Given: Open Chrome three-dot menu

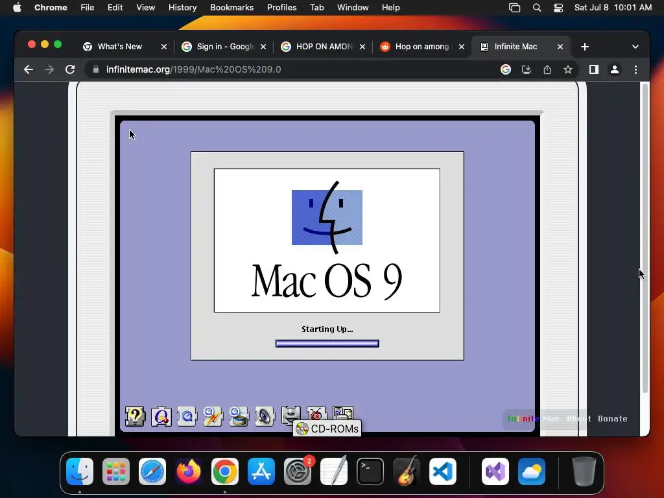Looking at the screenshot, I should [635, 69].
